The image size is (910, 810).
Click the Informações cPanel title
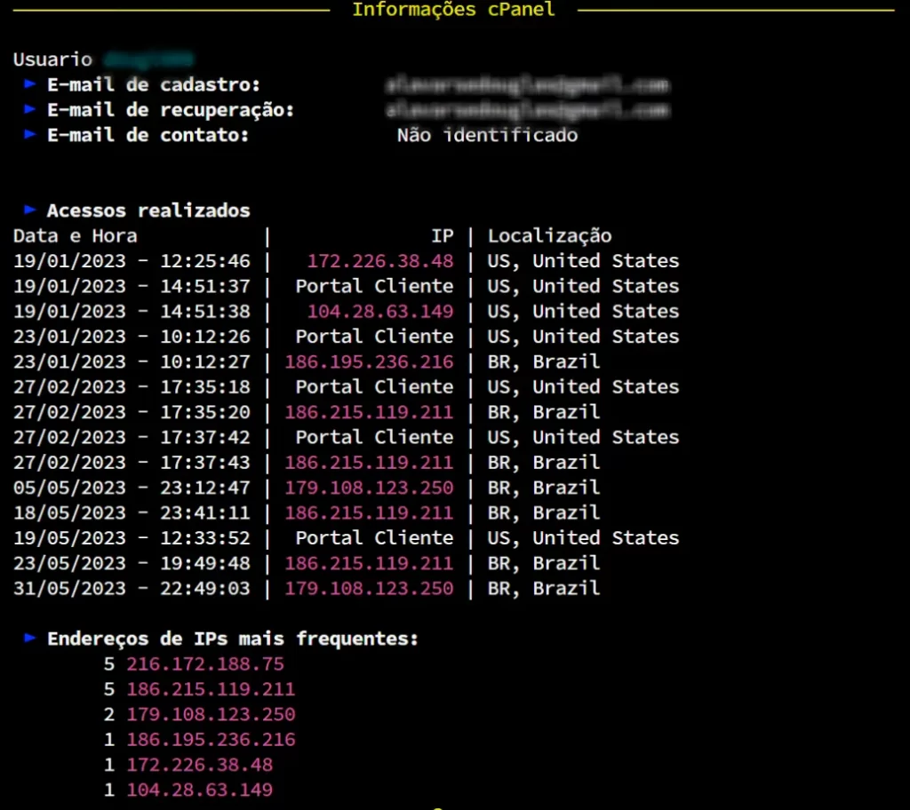pos(453,9)
